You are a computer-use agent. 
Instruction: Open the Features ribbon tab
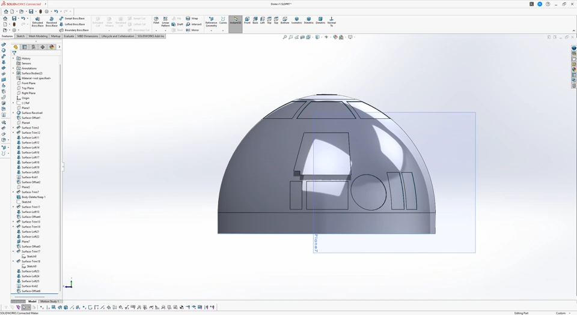coord(7,37)
